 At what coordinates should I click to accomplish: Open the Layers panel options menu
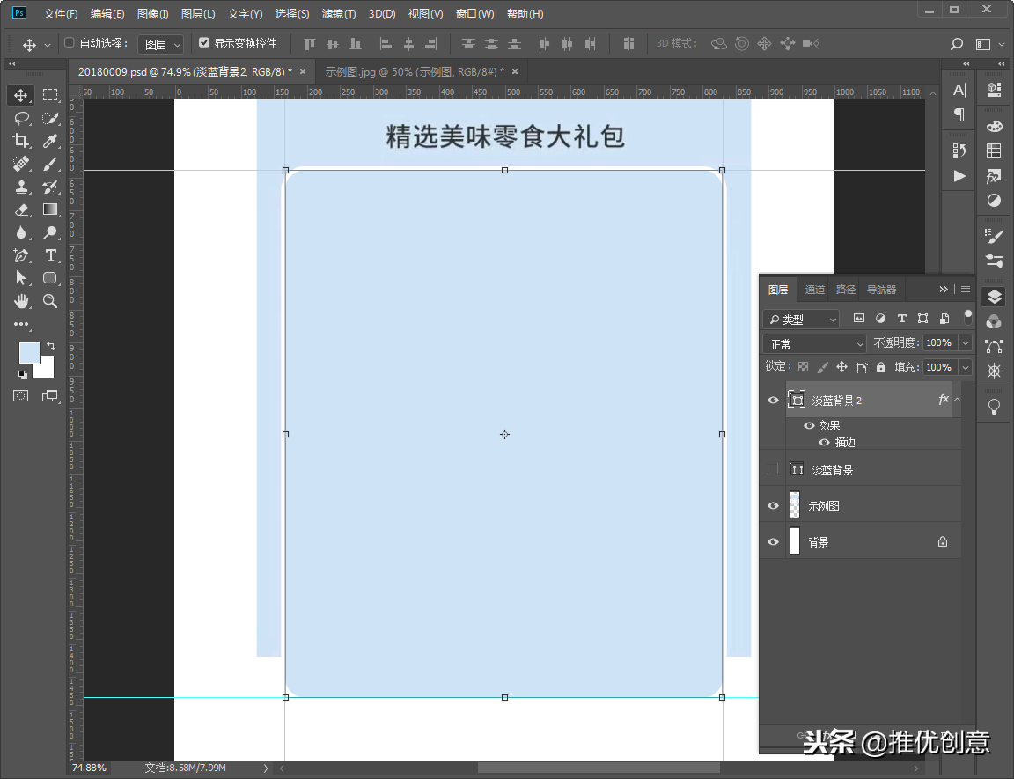point(966,289)
